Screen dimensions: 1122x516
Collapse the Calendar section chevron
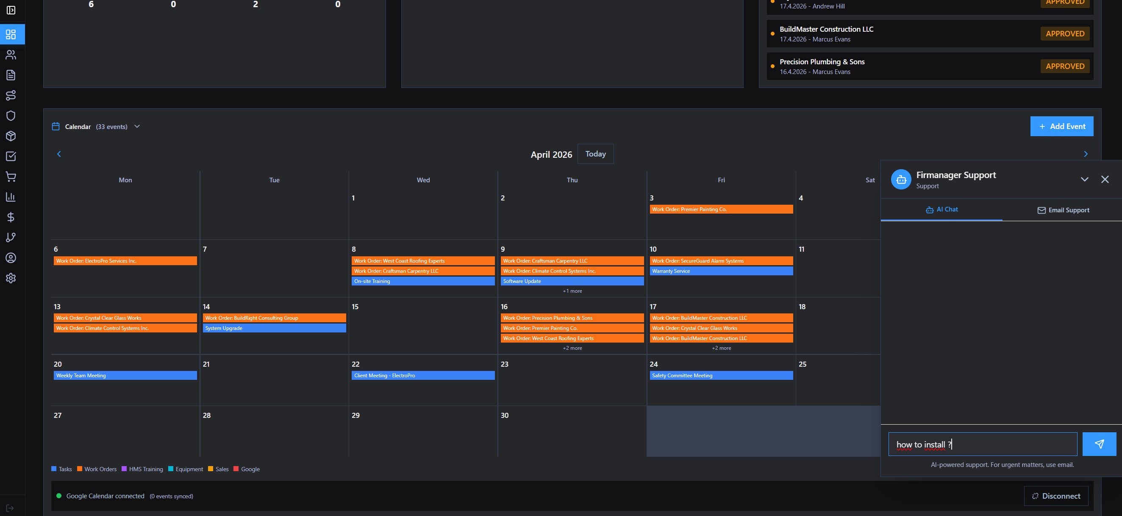click(137, 126)
